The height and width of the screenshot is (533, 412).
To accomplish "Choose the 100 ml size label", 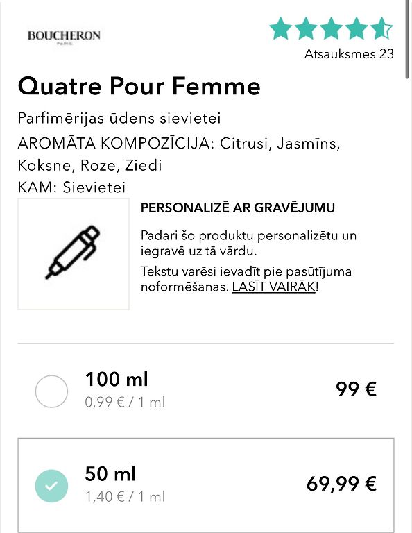I will coord(117,379).
